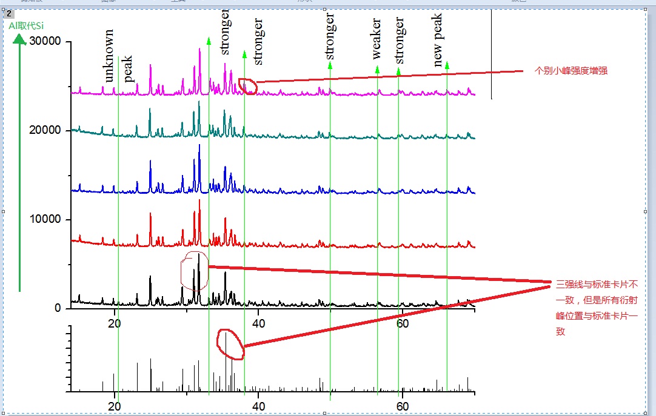This screenshot has height=416, width=656.
Task: Click the bottom-center selection handle of the image
Action: point(325,413)
